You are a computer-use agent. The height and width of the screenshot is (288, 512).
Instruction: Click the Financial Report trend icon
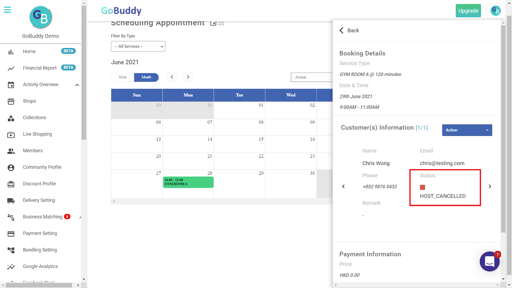(11, 68)
